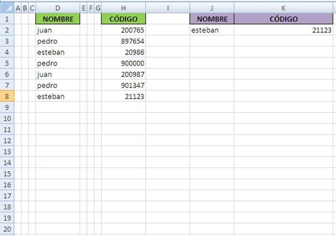
Task: Click the cell with value 897654
Action: click(123, 41)
